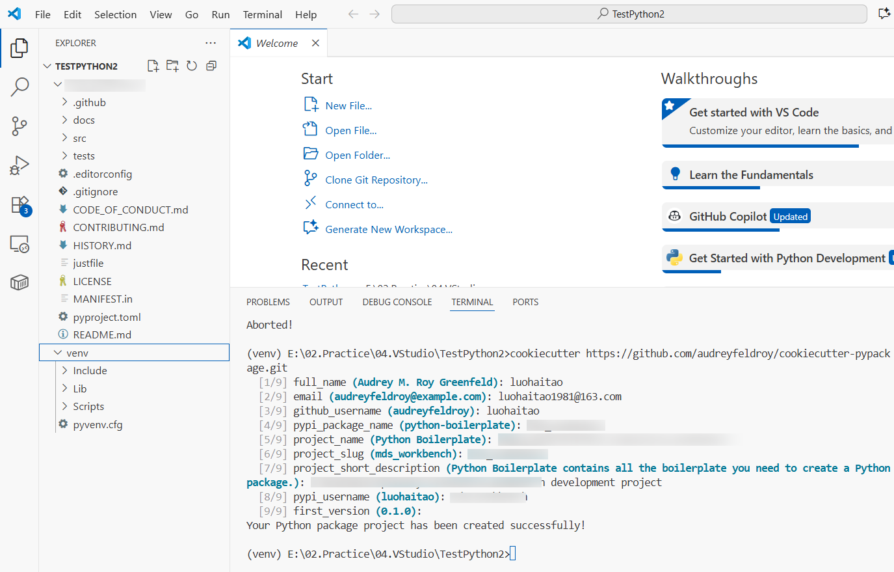Open README.md in Explorer
894x572 pixels.
point(135,334)
